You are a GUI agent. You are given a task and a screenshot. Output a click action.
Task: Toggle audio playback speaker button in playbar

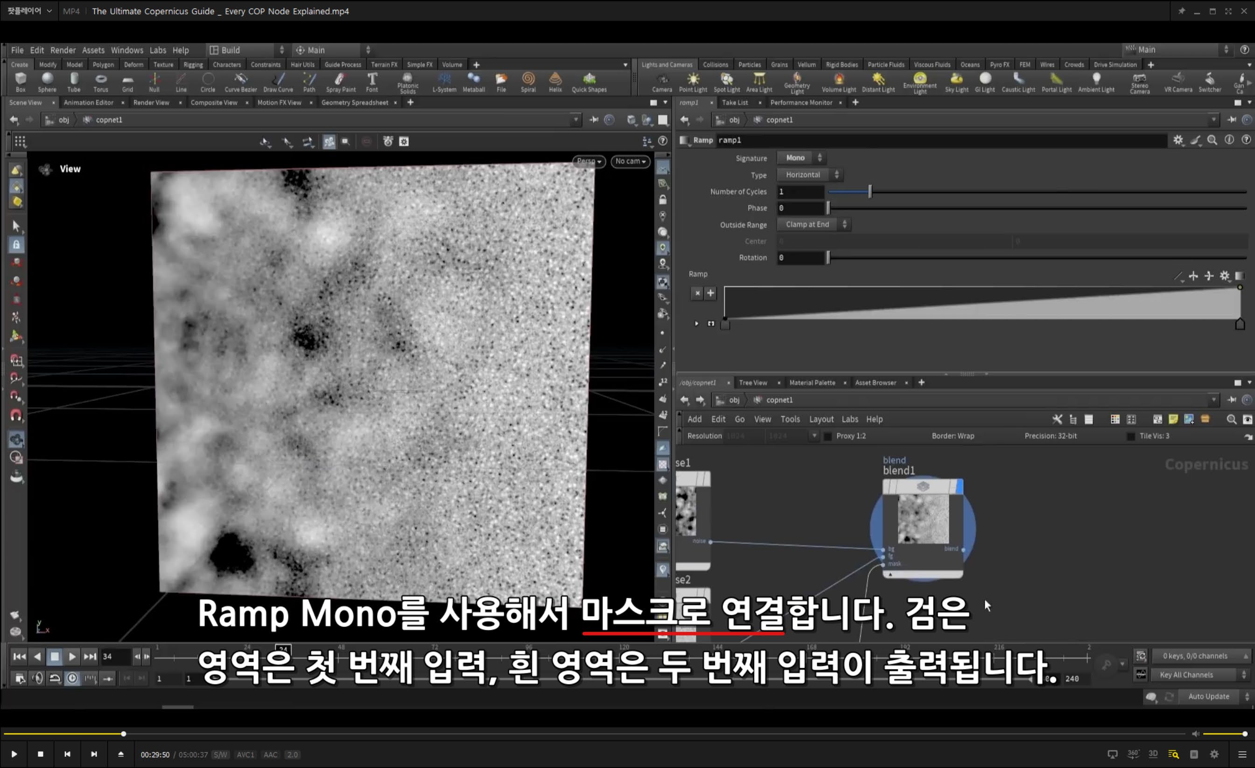click(38, 678)
